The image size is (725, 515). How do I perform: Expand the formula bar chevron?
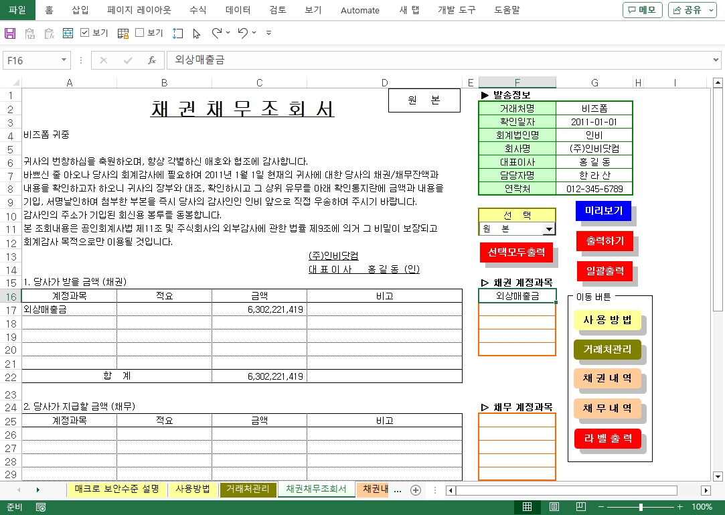point(716,60)
